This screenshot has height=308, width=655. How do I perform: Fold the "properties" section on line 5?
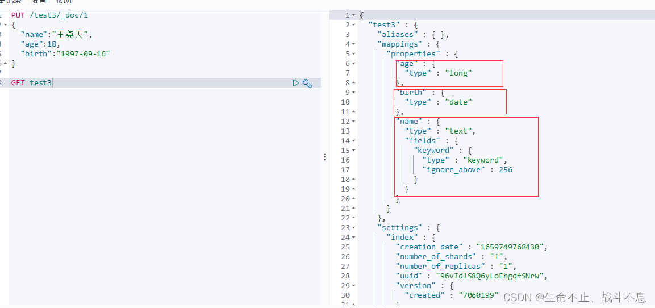(x=354, y=54)
